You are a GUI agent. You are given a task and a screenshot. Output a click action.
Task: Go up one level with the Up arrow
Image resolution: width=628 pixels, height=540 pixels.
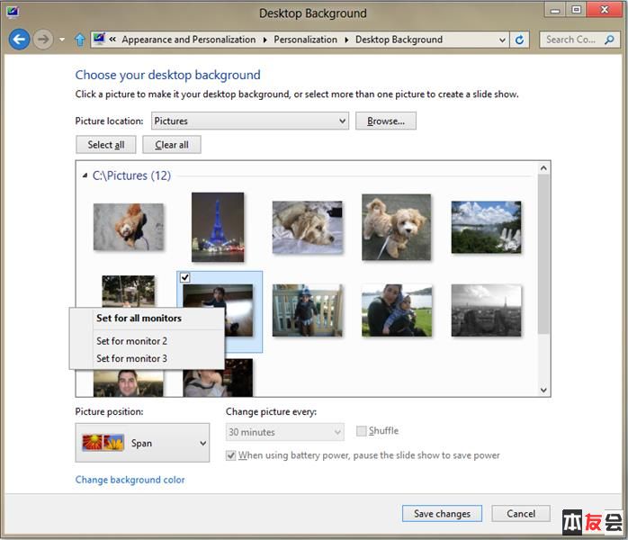coord(80,40)
